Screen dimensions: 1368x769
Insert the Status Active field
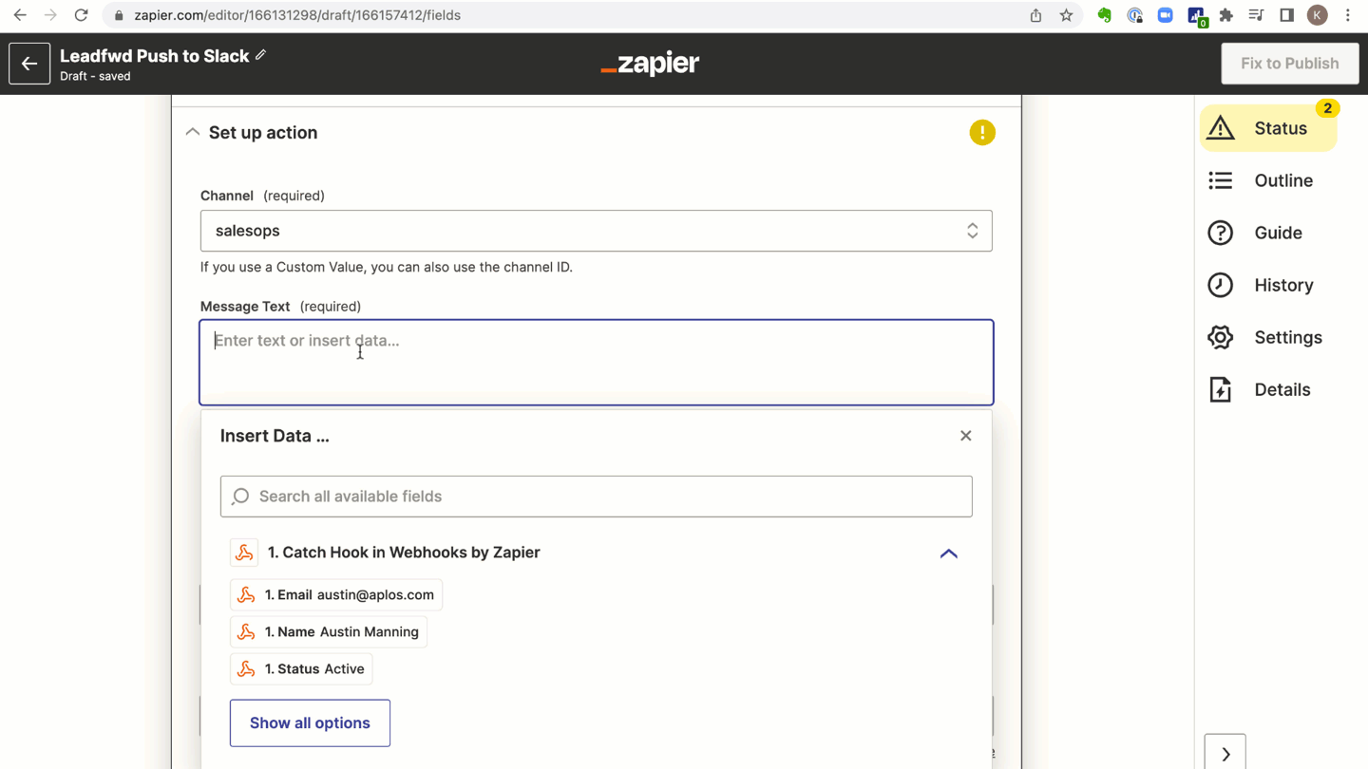301,669
